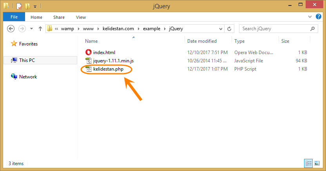Click the New folder quick access icon
This screenshot has width=326, height=171.
(x=27, y=6)
